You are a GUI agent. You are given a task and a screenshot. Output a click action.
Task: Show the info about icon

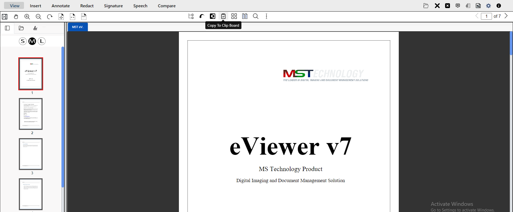pyautogui.click(x=499, y=6)
